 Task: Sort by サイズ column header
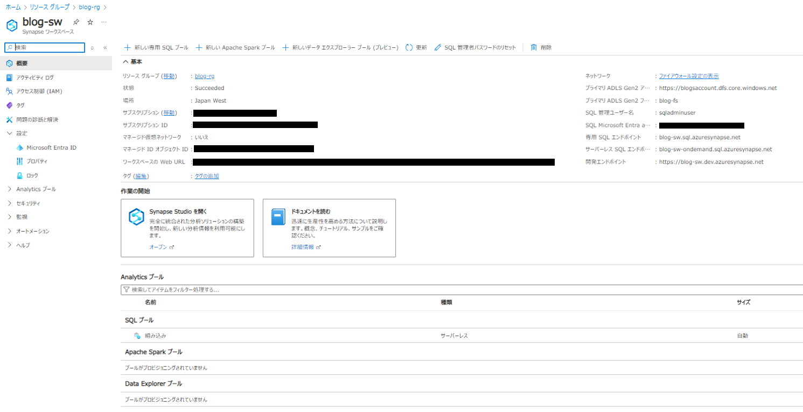coord(743,302)
